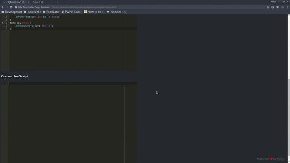
Task: Focus the browser address bar URL
Action: click(x=84, y=7)
